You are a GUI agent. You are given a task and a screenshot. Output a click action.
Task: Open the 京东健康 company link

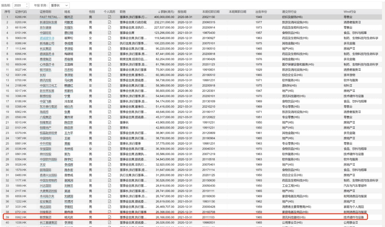coord(46,27)
